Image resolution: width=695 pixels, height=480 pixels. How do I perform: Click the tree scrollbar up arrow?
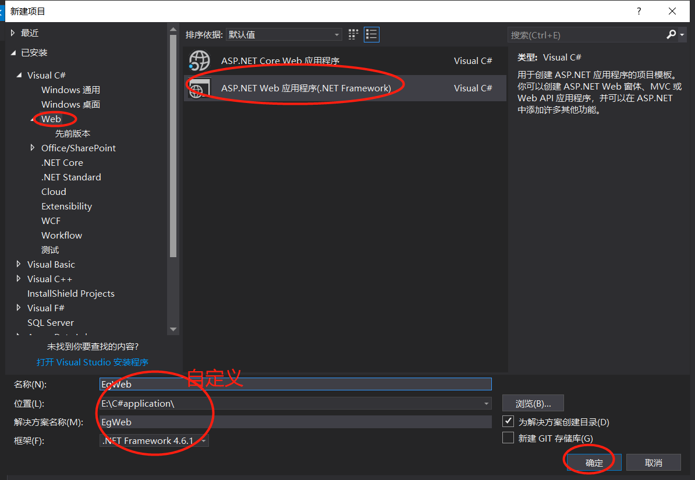[173, 30]
